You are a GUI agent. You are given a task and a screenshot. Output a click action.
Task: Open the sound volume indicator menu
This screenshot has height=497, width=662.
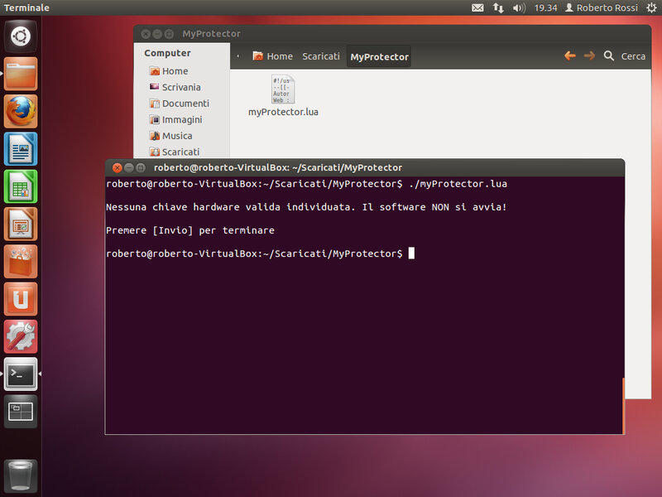tap(519, 7)
